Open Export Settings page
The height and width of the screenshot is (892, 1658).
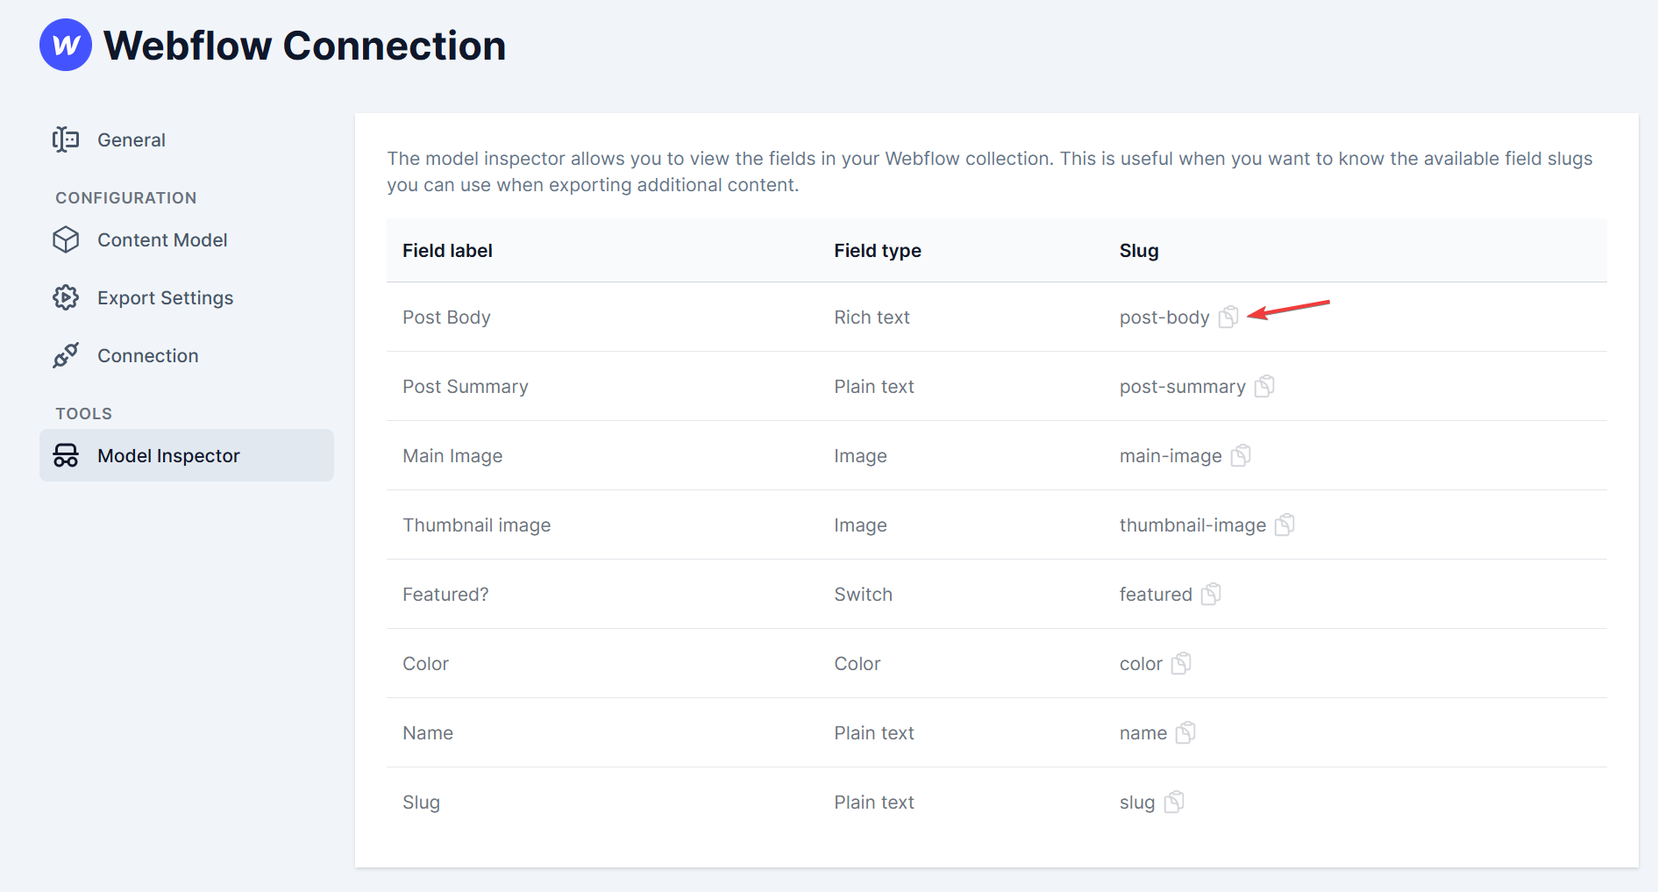tap(165, 298)
